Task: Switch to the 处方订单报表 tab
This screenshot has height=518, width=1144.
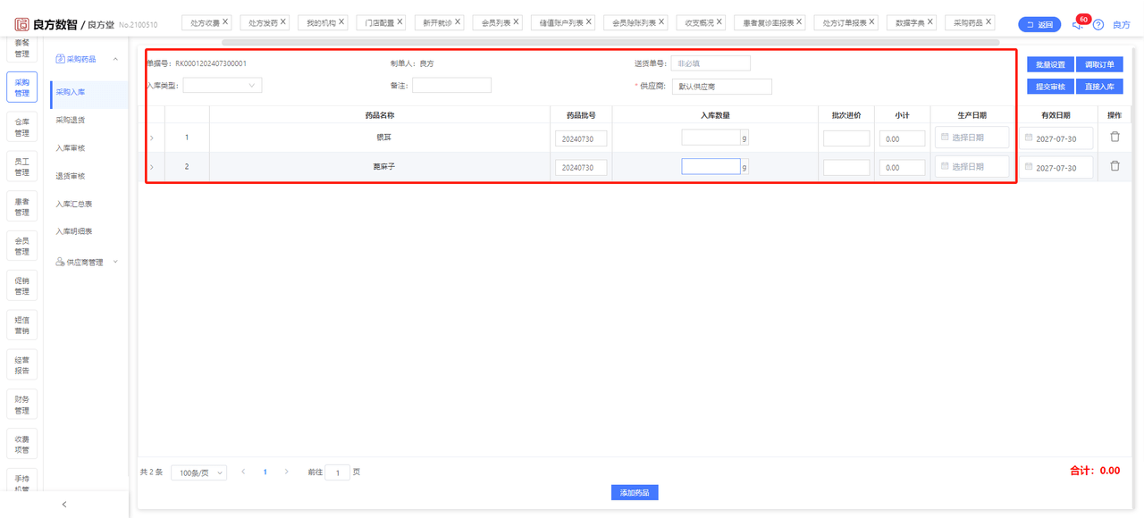Action: tap(845, 22)
